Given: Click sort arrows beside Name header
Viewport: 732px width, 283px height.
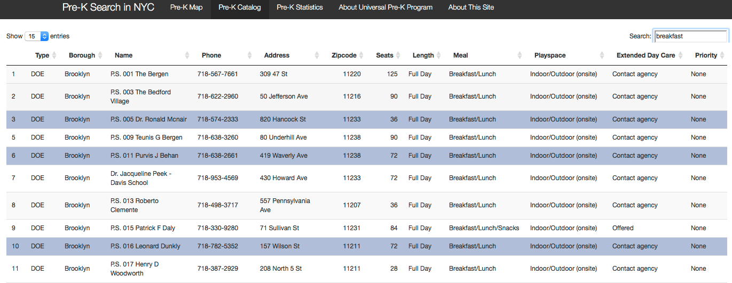Looking at the screenshot, I should click(x=187, y=55).
